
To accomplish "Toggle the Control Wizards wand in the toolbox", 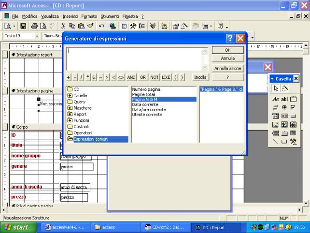I will 284,88.
